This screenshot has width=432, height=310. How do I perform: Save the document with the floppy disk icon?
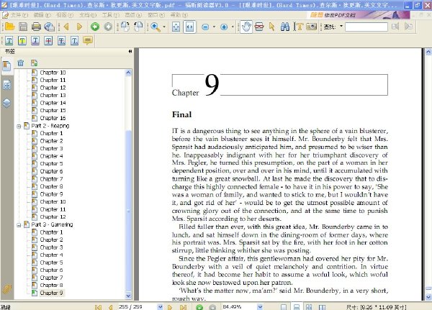[x=23, y=27]
